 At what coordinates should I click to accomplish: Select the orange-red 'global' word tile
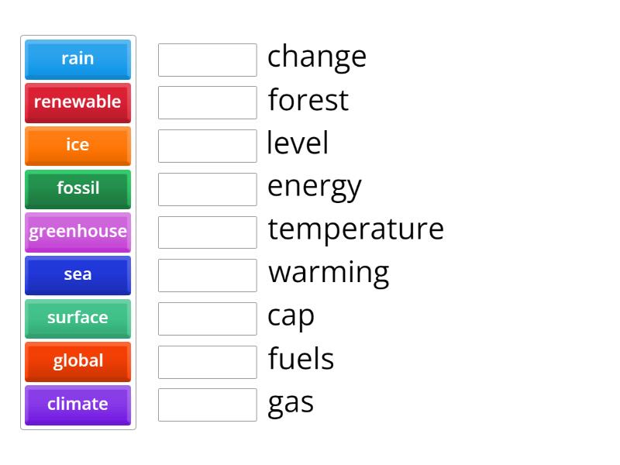pos(77,362)
